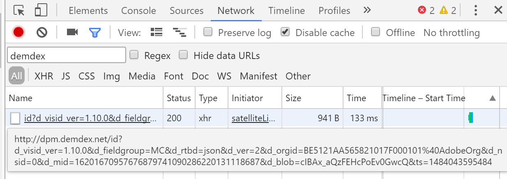Select the XHR filter type

44,76
